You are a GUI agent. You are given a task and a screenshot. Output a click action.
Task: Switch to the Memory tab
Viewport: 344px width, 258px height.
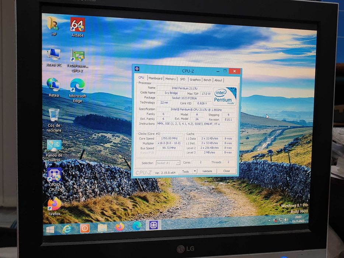coord(170,79)
